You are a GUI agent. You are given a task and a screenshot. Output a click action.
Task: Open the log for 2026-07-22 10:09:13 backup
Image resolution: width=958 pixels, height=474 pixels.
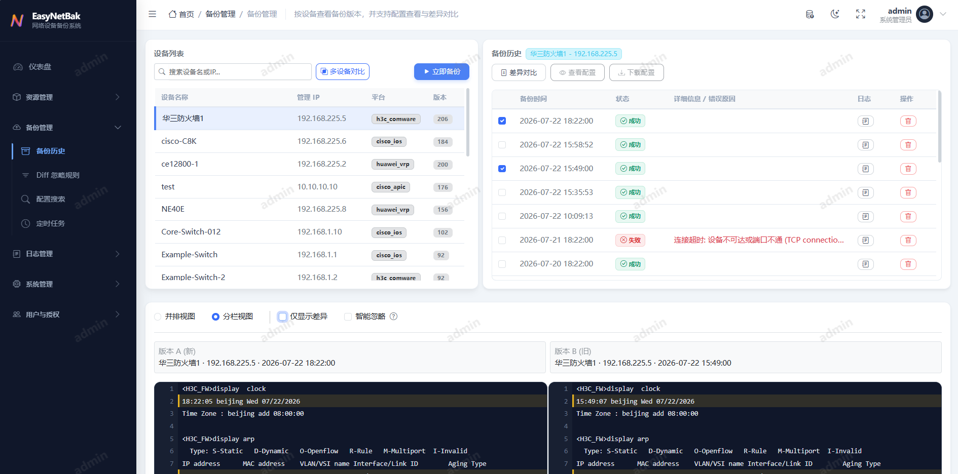[866, 216]
